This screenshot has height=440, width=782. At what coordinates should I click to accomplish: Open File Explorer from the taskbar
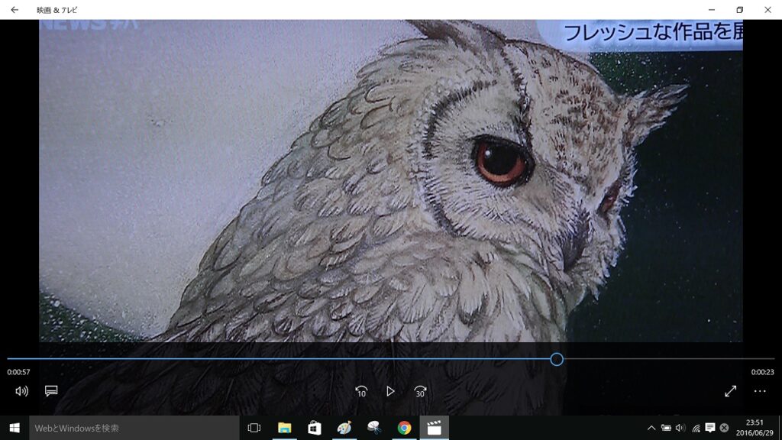pos(284,428)
